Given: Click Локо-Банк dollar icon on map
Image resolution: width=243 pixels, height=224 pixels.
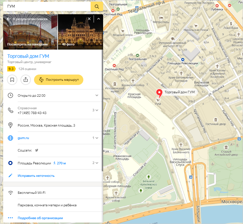Looking at the screenshot, I should pos(231,24).
